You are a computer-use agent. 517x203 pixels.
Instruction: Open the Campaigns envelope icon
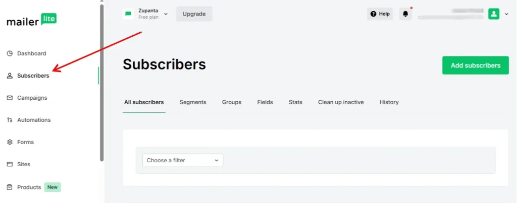(10, 98)
